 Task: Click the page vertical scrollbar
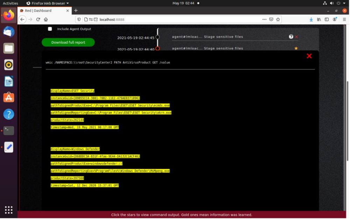coord(347,121)
